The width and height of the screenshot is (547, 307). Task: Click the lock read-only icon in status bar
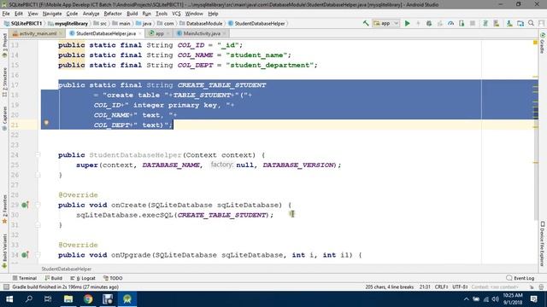click(x=532, y=287)
